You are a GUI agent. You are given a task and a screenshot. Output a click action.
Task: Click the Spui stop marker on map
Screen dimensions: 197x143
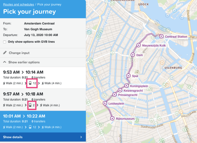(129, 76)
